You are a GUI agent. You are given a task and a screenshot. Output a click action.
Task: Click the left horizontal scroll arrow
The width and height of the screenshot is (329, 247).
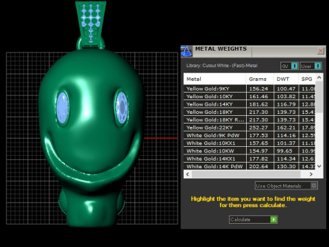(188, 174)
